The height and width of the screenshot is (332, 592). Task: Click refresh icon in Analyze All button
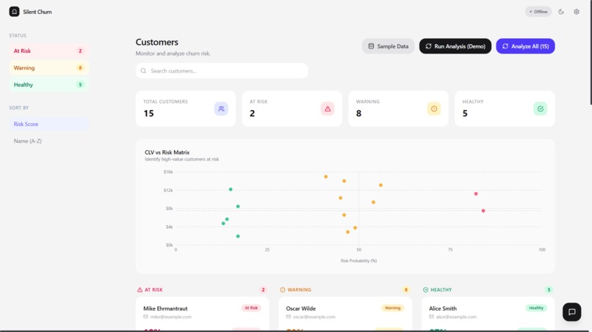point(505,46)
